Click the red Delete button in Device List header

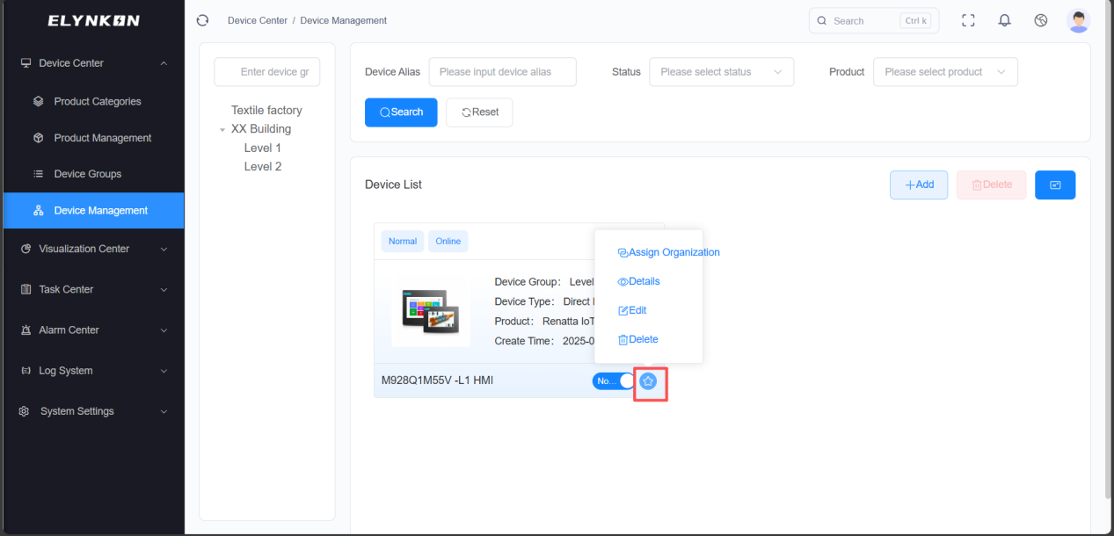(x=991, y=185)
